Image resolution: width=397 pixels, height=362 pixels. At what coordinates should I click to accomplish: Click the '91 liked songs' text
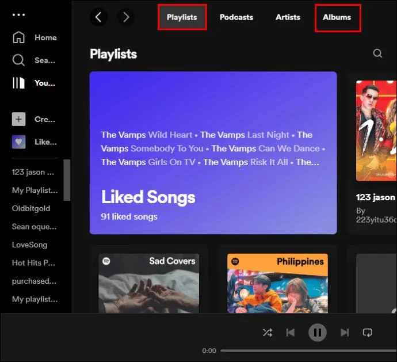tap(129, 216)
